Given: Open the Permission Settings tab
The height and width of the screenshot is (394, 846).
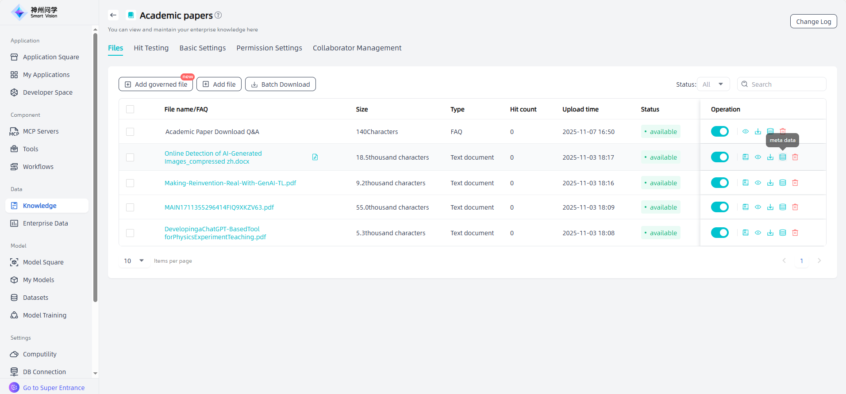Looking at the screenshot, I should pyautogui.click(x=269, y=48).
